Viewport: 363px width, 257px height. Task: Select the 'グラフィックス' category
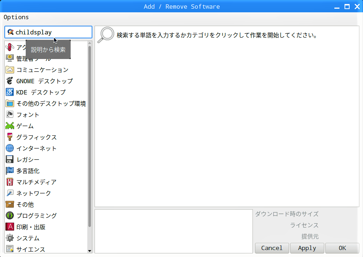pyautogui.click(x=46, y=137)
